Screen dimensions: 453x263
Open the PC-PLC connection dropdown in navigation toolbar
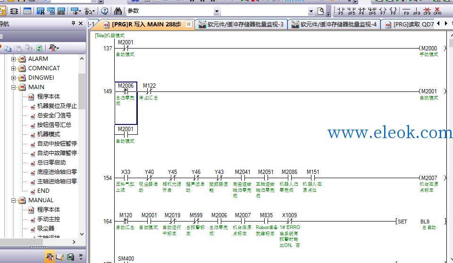[54, 48]
